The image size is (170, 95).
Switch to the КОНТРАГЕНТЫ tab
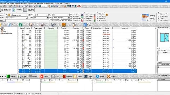5,10
